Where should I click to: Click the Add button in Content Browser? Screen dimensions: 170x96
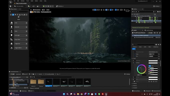click(12, 74)
